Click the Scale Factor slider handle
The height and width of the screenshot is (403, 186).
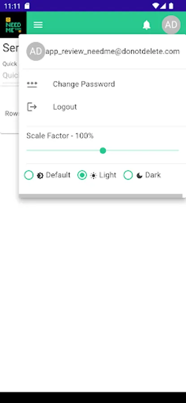coord(103,150)
